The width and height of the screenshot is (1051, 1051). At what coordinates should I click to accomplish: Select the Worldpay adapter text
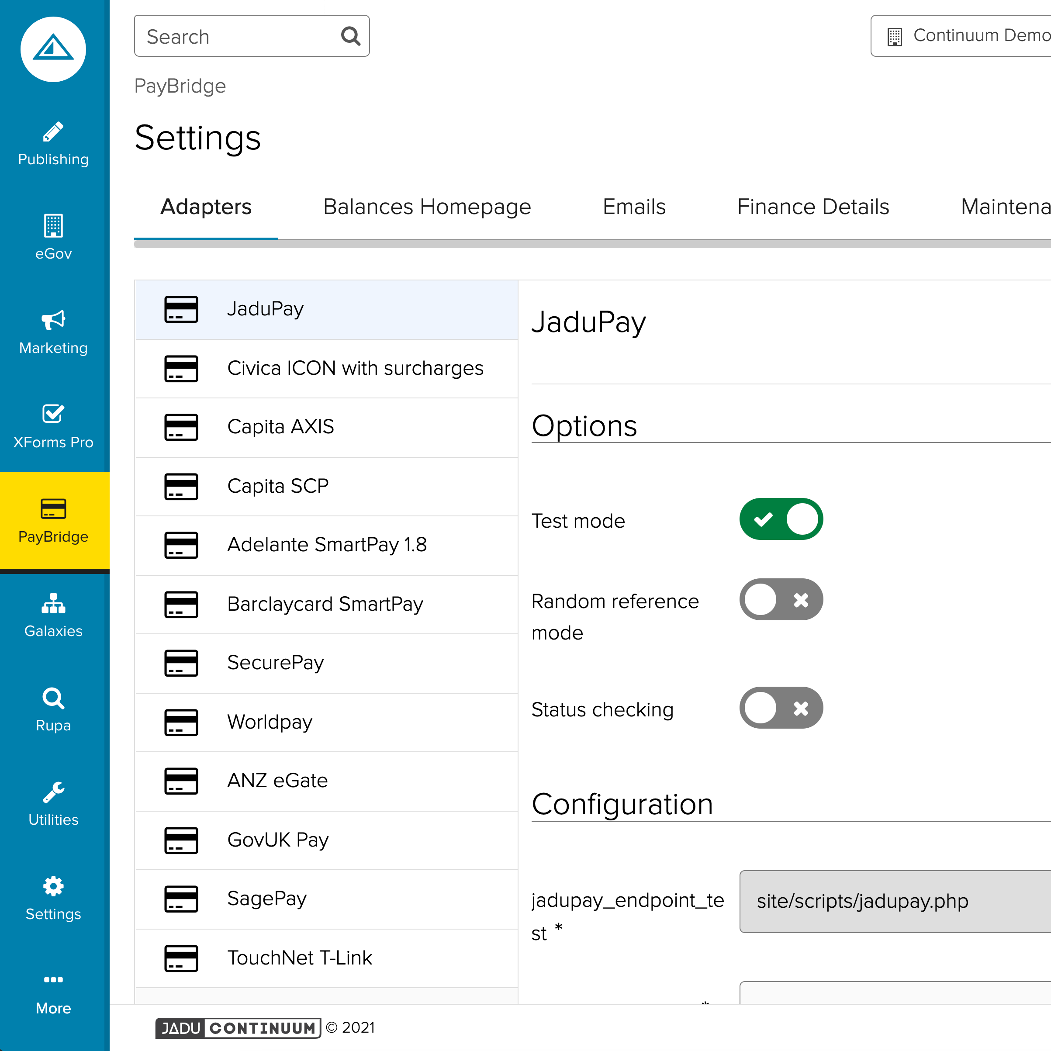coord(270,723)
